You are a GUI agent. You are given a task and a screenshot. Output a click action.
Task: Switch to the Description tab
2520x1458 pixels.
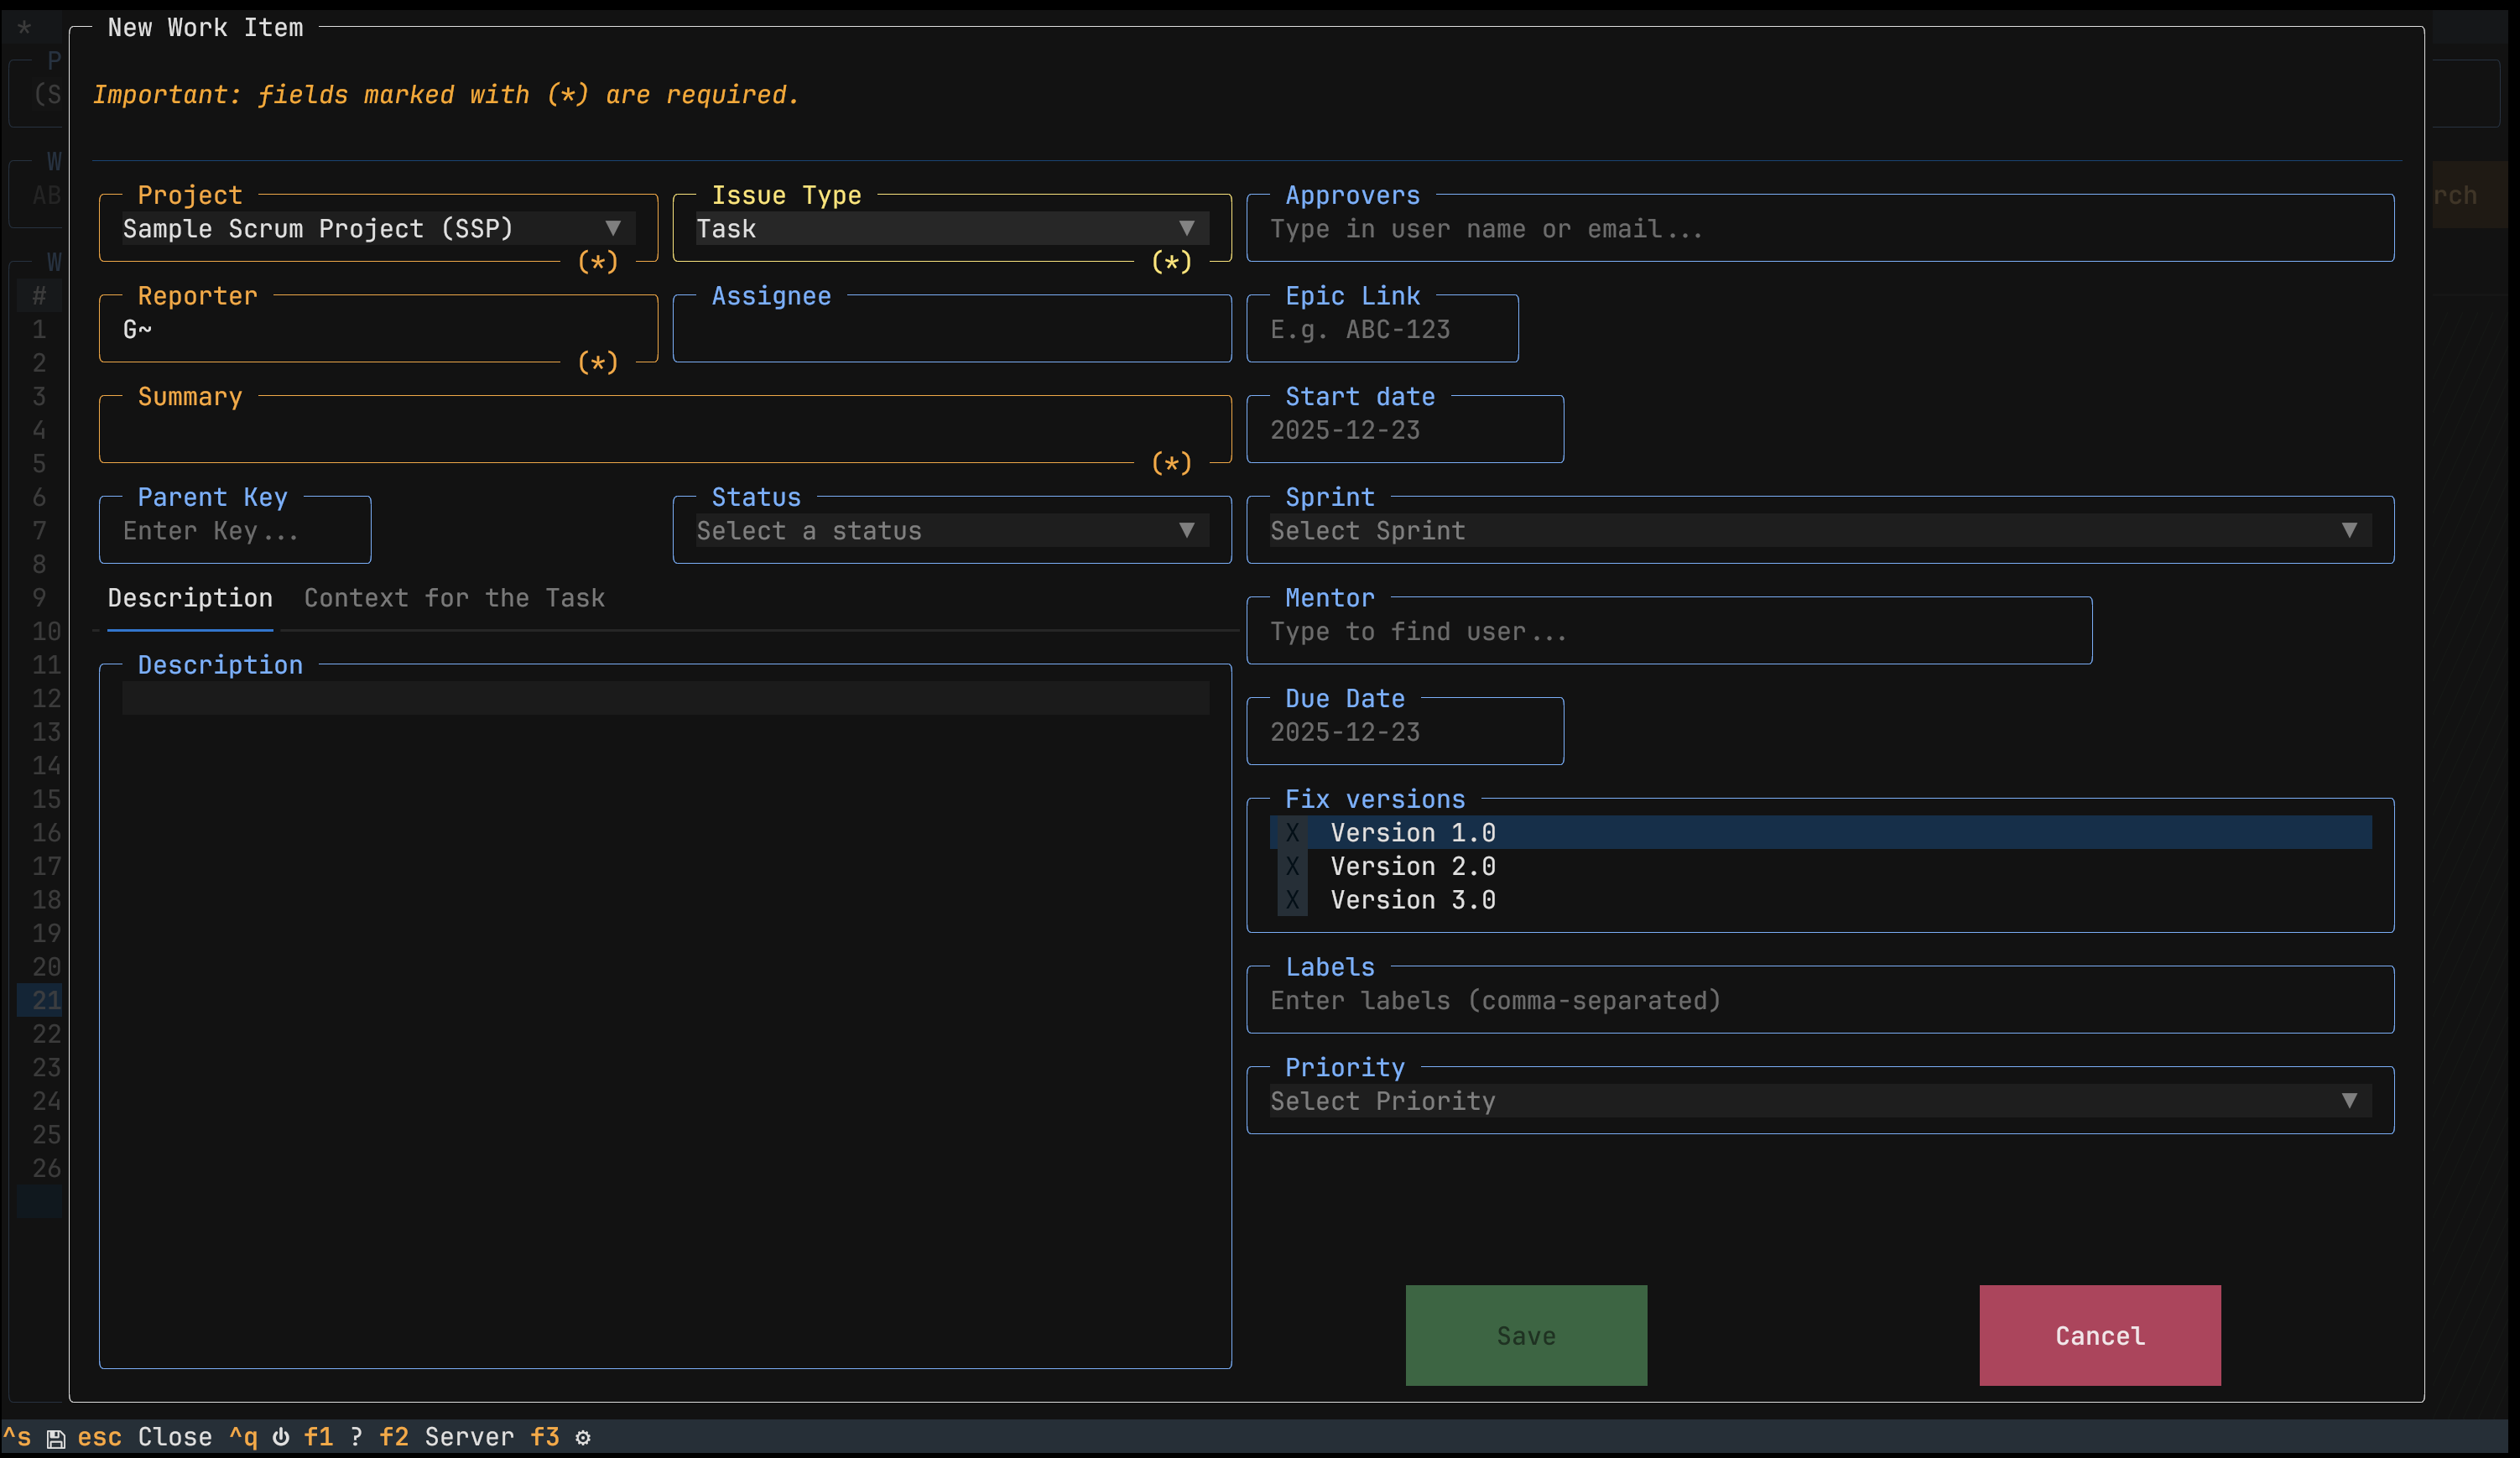click(x=190, y=598)
